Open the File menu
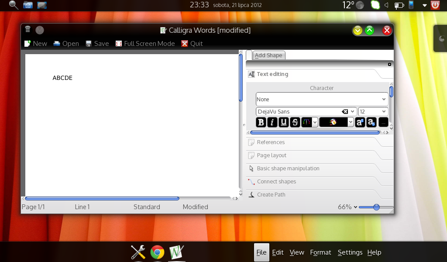 (261, 252)
